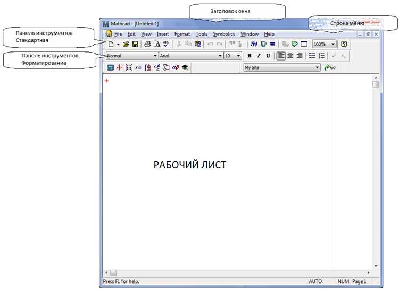The width and height of the screenshot is (399, 292).
Task: Open the Tools menu
Action: (201, 34)
